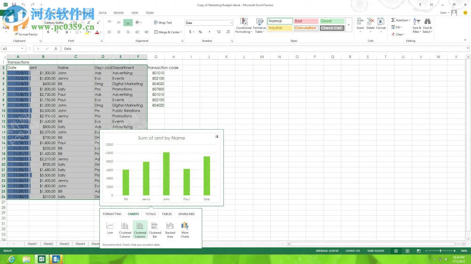Open Conditional Formatting menu
The width and height of the screenshot is (471, 264).
244,25
